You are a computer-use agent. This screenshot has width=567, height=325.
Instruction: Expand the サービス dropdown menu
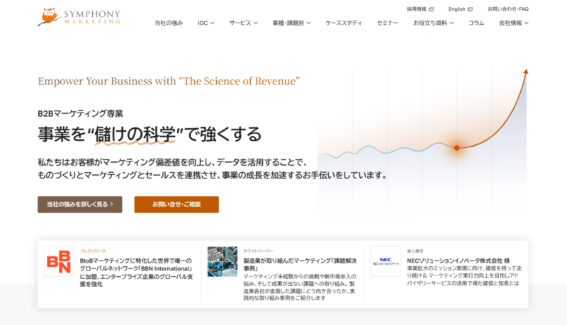point(243,23)
